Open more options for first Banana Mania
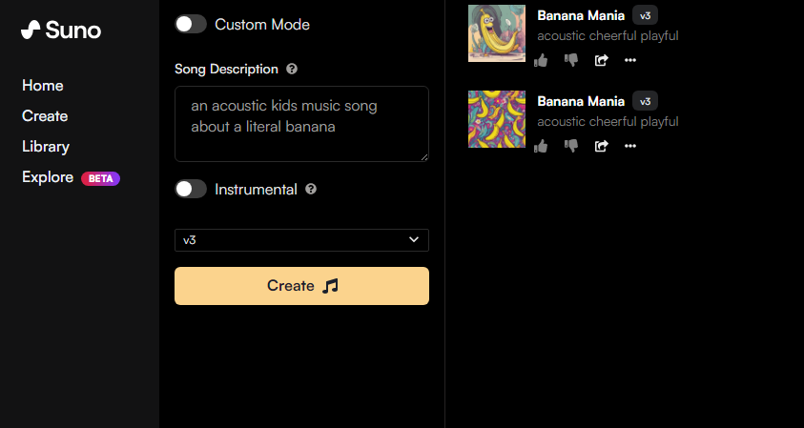 click(x=630, y=60)
